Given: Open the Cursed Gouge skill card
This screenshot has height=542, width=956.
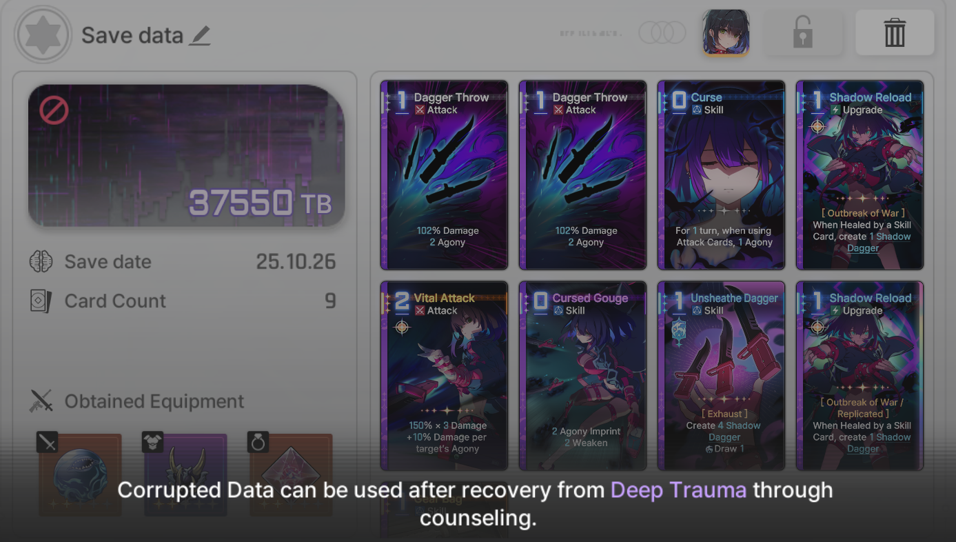Looking at the screenshot, I should pyautogui.click(x=583, y=376).
